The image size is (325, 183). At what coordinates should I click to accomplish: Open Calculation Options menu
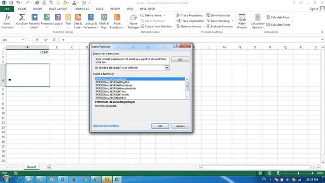pos(257,21)
